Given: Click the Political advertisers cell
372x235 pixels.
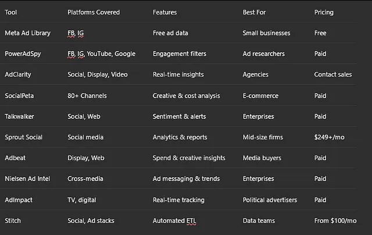Looking at the screenshot, I should (x=270, y=200).
